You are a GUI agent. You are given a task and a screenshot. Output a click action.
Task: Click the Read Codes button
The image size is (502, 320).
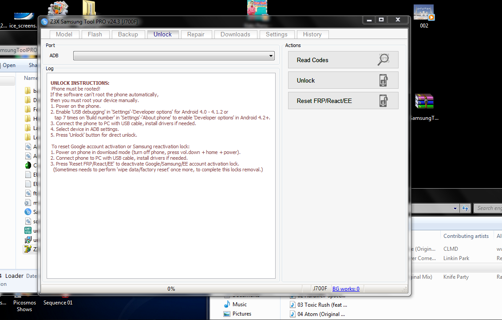tap(343, 60)
